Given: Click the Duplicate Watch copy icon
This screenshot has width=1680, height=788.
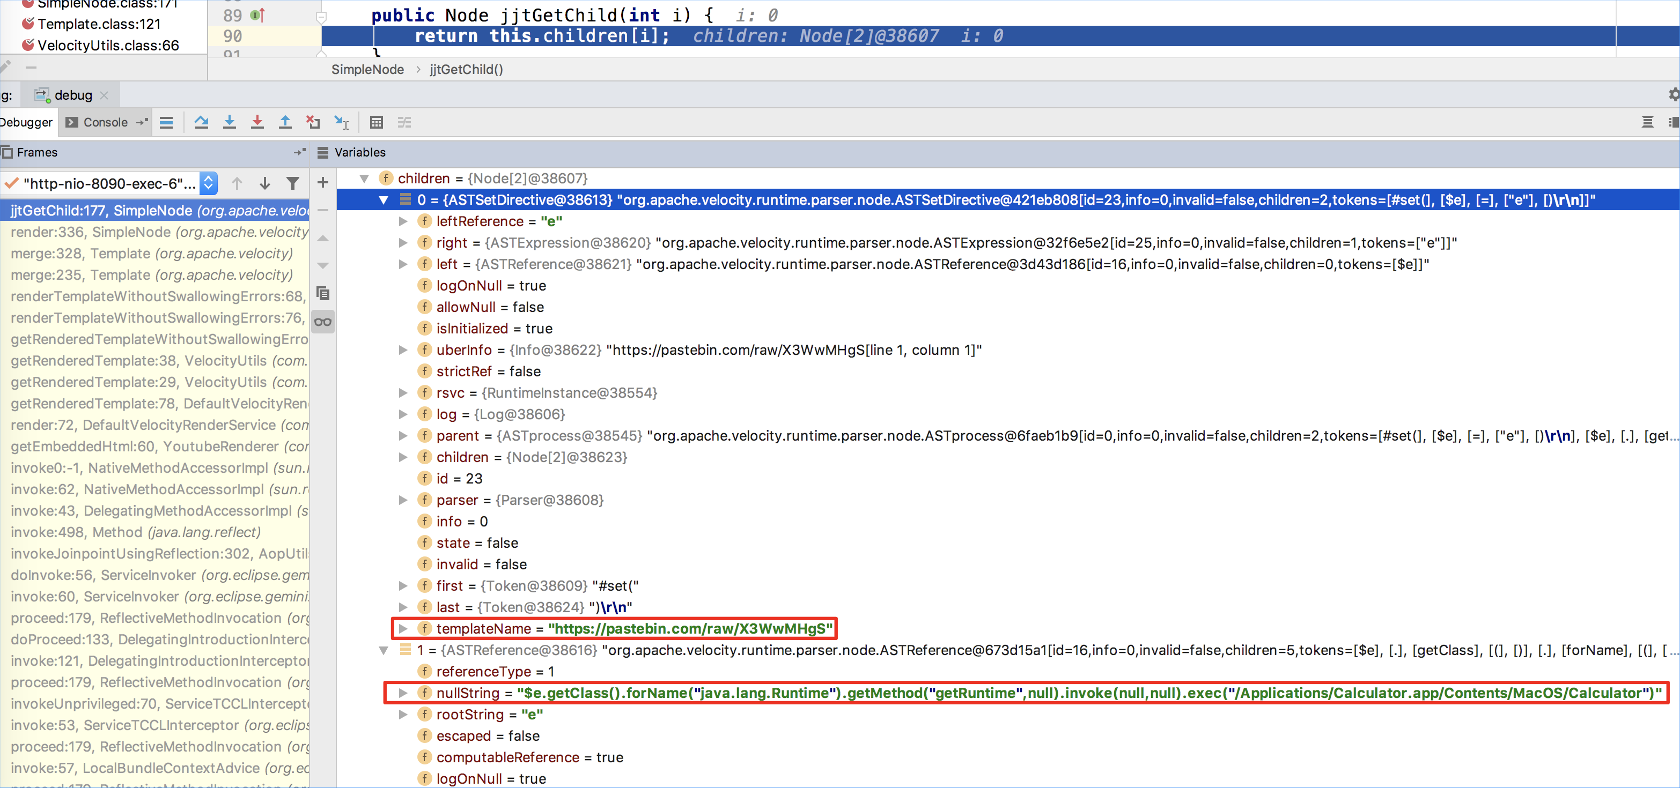Looking at the screenshot, I should [323, 293].
